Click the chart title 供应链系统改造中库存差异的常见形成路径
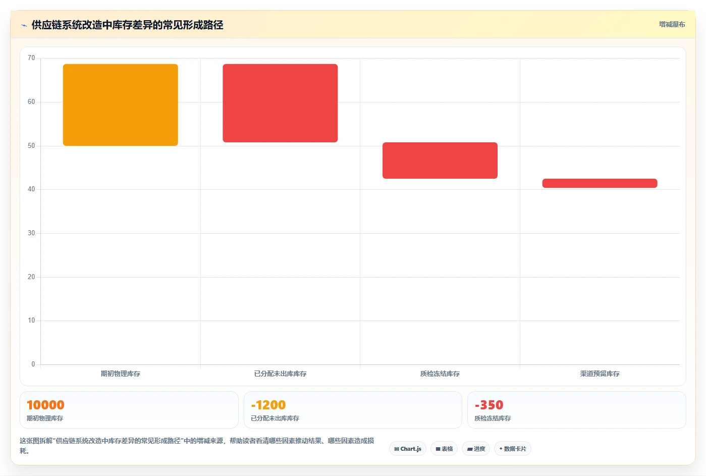 pos(127,25)
